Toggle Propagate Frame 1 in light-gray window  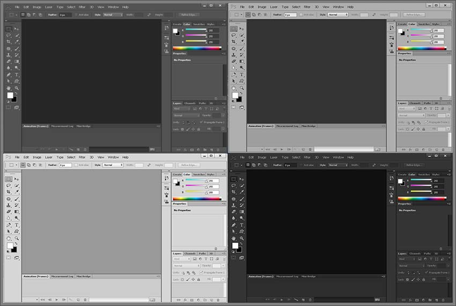point(201,273)
